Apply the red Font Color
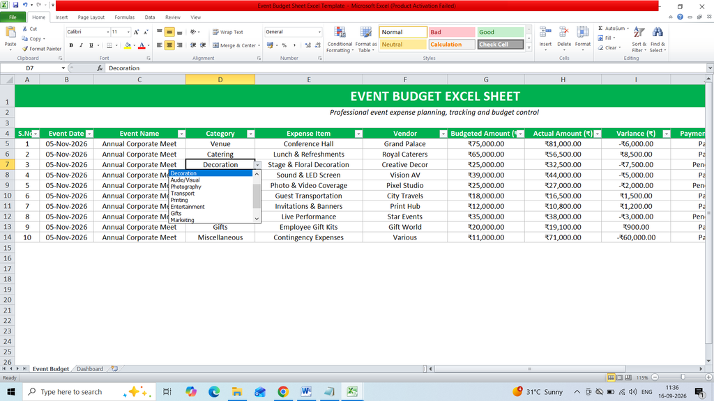Viewport: 714px width, 401px height. (x=142, y=45)
